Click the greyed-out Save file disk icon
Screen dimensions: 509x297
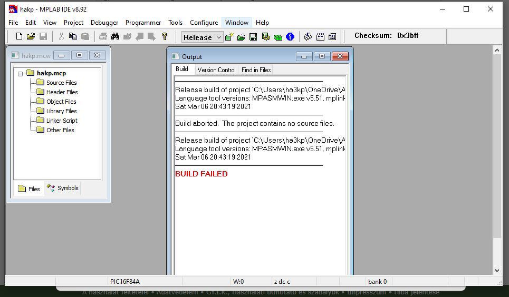click(43, 36)
